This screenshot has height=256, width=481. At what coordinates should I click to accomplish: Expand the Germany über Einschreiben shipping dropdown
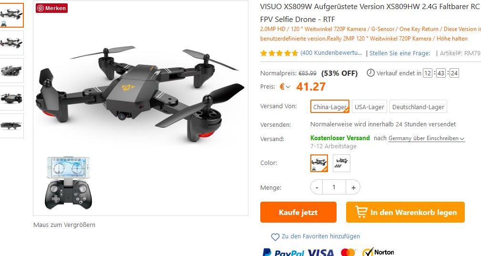pos(427,138)
